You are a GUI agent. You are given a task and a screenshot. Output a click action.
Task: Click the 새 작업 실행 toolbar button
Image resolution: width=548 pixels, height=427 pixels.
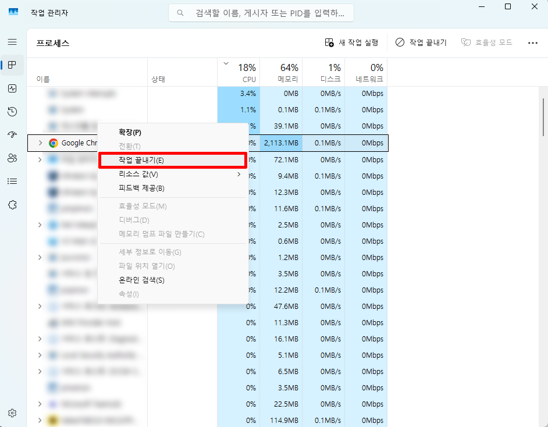[x=351, y=42]
